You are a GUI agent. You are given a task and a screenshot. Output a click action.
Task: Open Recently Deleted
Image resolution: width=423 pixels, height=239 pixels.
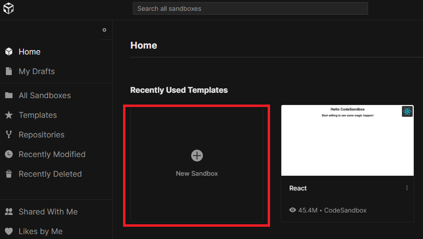pos(50,174)
